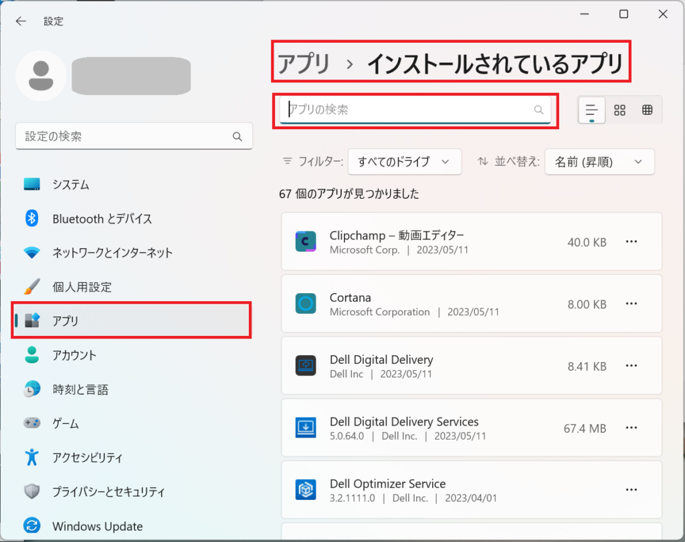Open ゲーム settings category

point(133,423)
